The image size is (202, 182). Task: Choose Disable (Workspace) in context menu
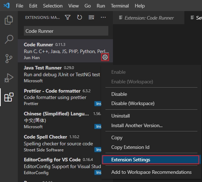point(151,103)
